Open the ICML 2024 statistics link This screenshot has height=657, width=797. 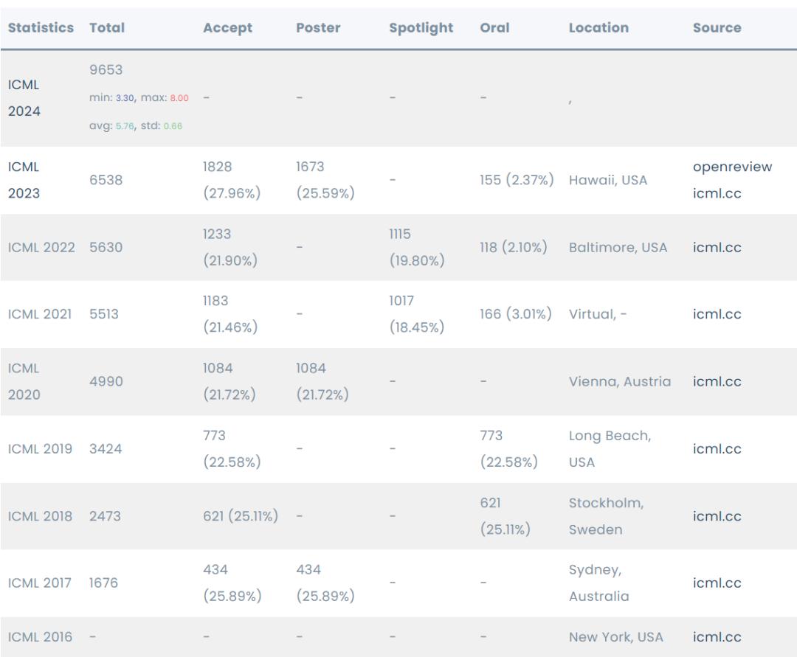point(24,98)
